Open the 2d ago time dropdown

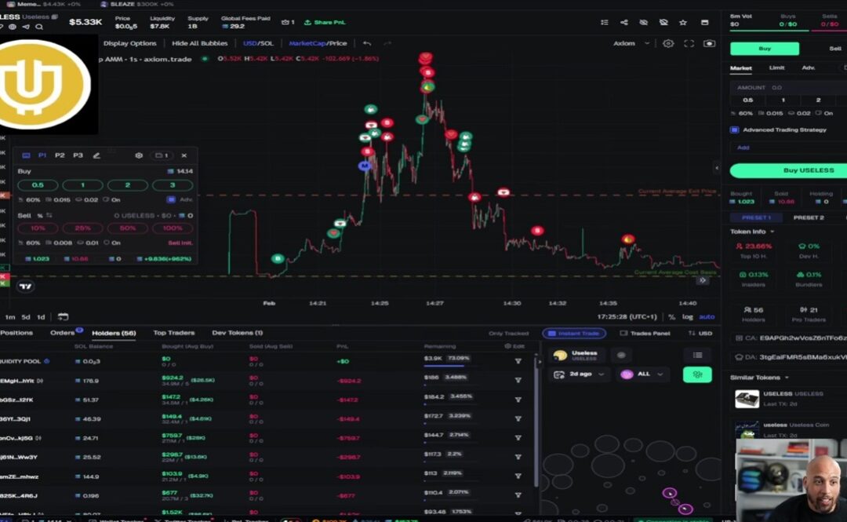tap(579, 374)
